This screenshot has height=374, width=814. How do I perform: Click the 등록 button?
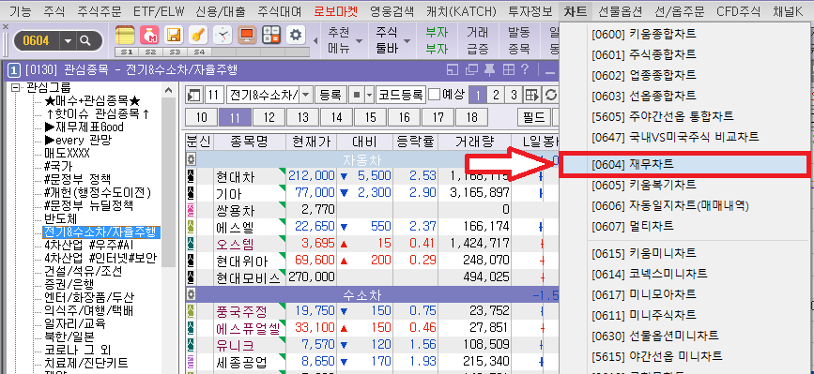click(x=330, y=95)
